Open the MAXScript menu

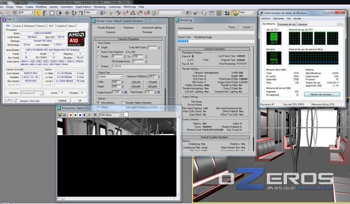point(129,7)
